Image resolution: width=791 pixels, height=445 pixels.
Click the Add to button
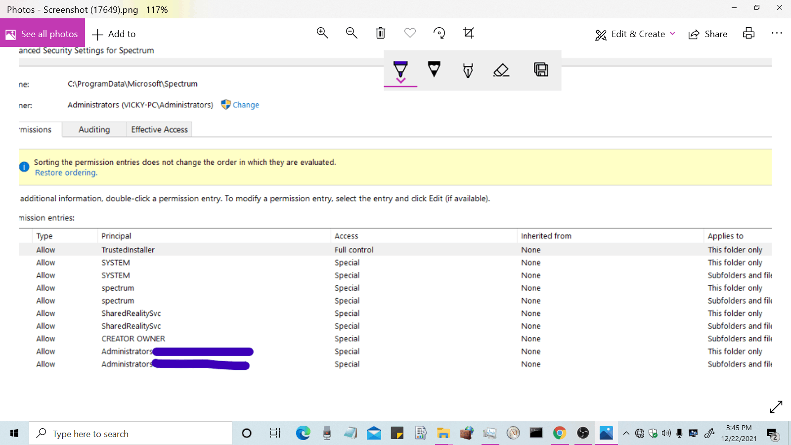pyautogui.click(x=114, y=34)
